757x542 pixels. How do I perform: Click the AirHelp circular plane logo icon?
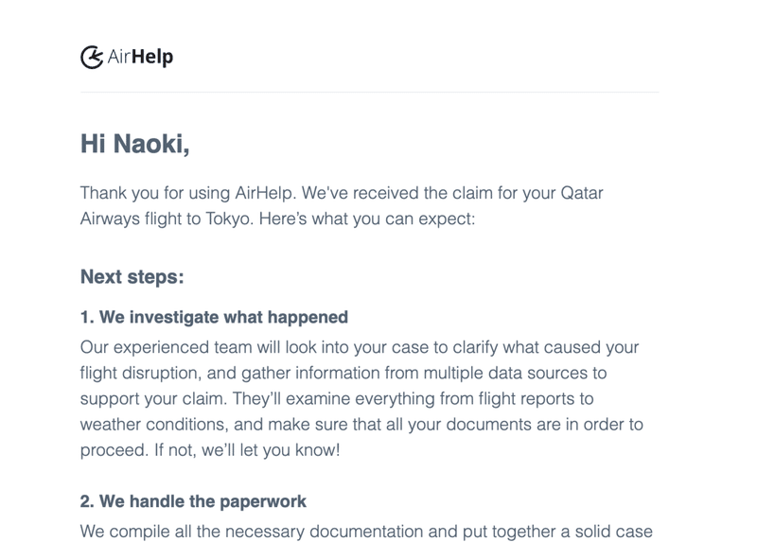coord(92,58)
